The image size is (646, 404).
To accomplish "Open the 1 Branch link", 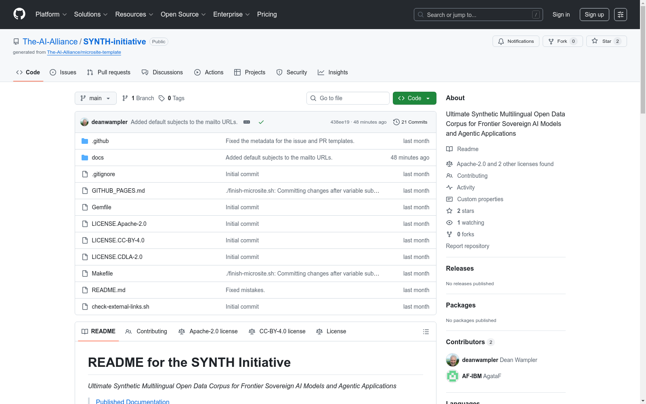I will point(138,98).
